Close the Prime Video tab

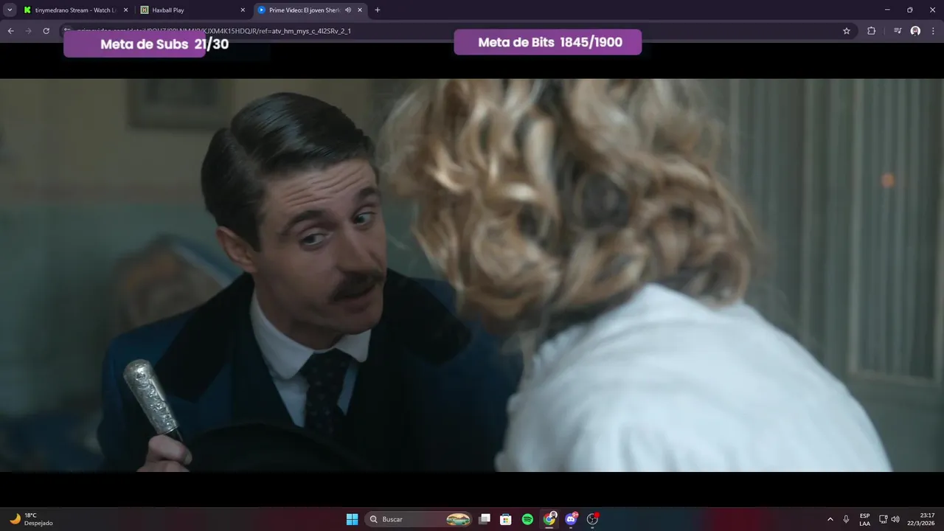pyautogui.click(x=360, y=10)
